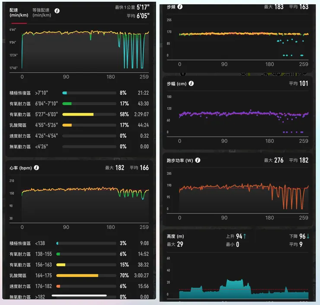This screenshot has height=305, width=320.
Task: Select the heart rate zone time 3:00:27
Action: point(141,276)
